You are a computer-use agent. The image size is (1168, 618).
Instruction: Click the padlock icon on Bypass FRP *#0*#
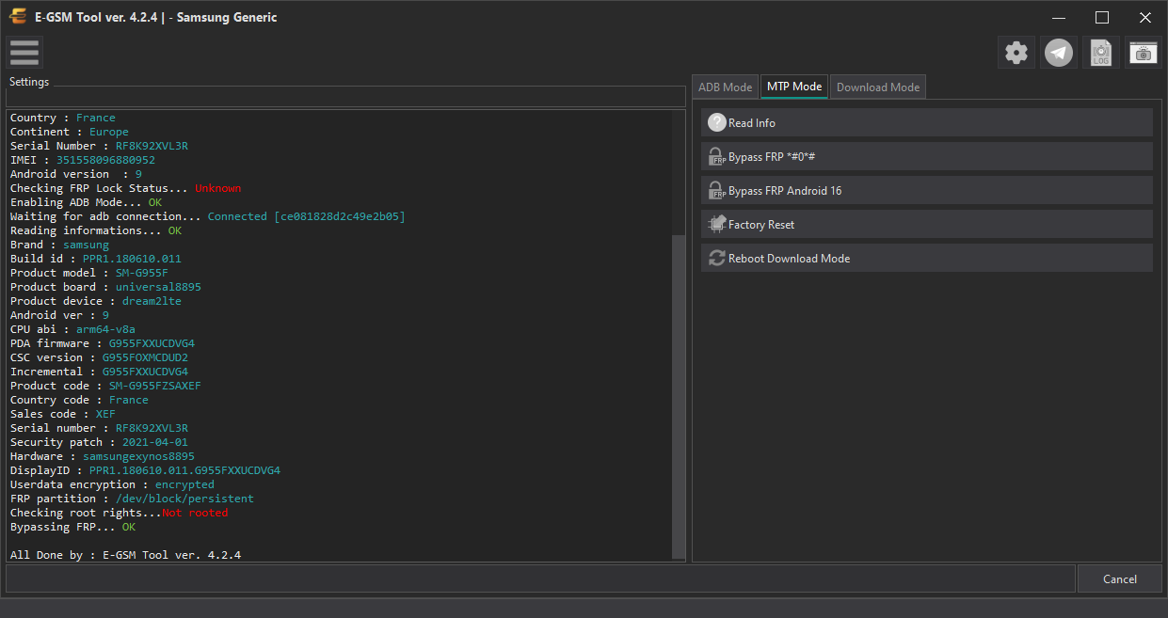coord(717,156)
